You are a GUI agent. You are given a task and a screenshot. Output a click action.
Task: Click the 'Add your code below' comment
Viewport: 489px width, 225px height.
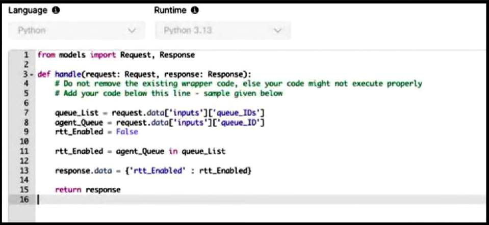[169, 93]
